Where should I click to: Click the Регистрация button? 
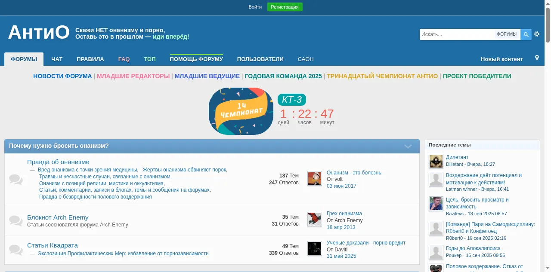click(x=285, y=7)
